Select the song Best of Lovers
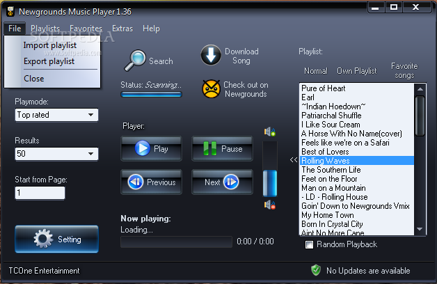Image resolution: width=437 pixels, height=284 pixels. pyautogui.click(x=357, y=152)
